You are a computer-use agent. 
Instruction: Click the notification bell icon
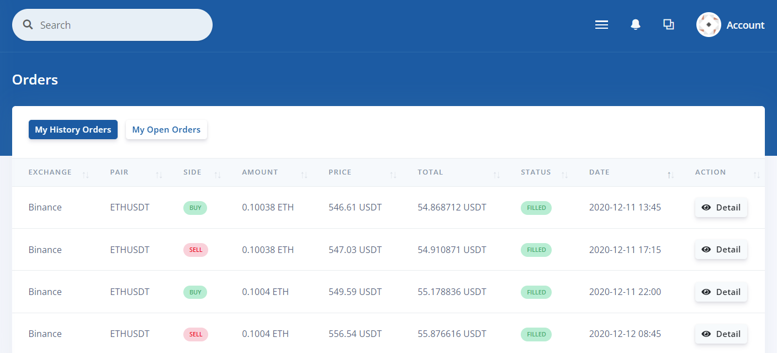(636, 25)
